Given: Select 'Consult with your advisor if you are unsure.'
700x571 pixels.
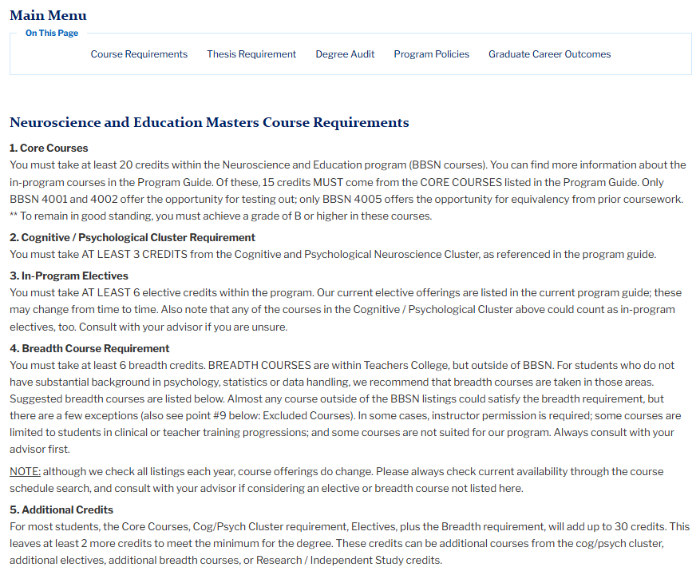Looking at the screenshot, I should (183, 327).
